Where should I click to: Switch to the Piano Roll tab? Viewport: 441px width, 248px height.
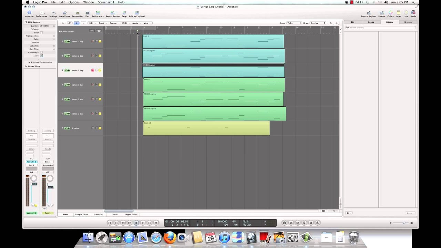pyautogui.click(x=98, y=215)
